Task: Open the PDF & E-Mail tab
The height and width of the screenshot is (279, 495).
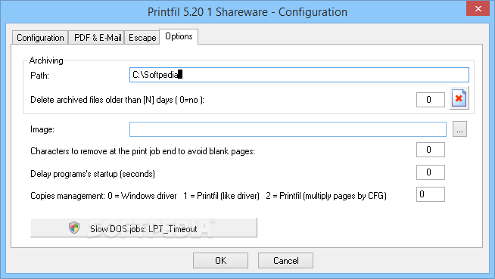Action: click(x=97, y=38)
